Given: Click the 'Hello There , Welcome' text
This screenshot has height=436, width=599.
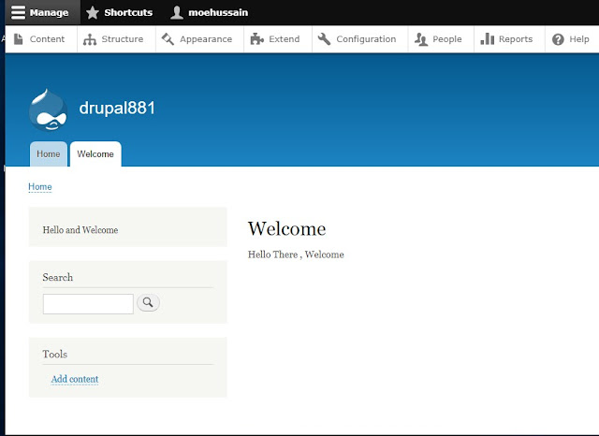Looking at the screenshot, I should (x=296, y=254).
